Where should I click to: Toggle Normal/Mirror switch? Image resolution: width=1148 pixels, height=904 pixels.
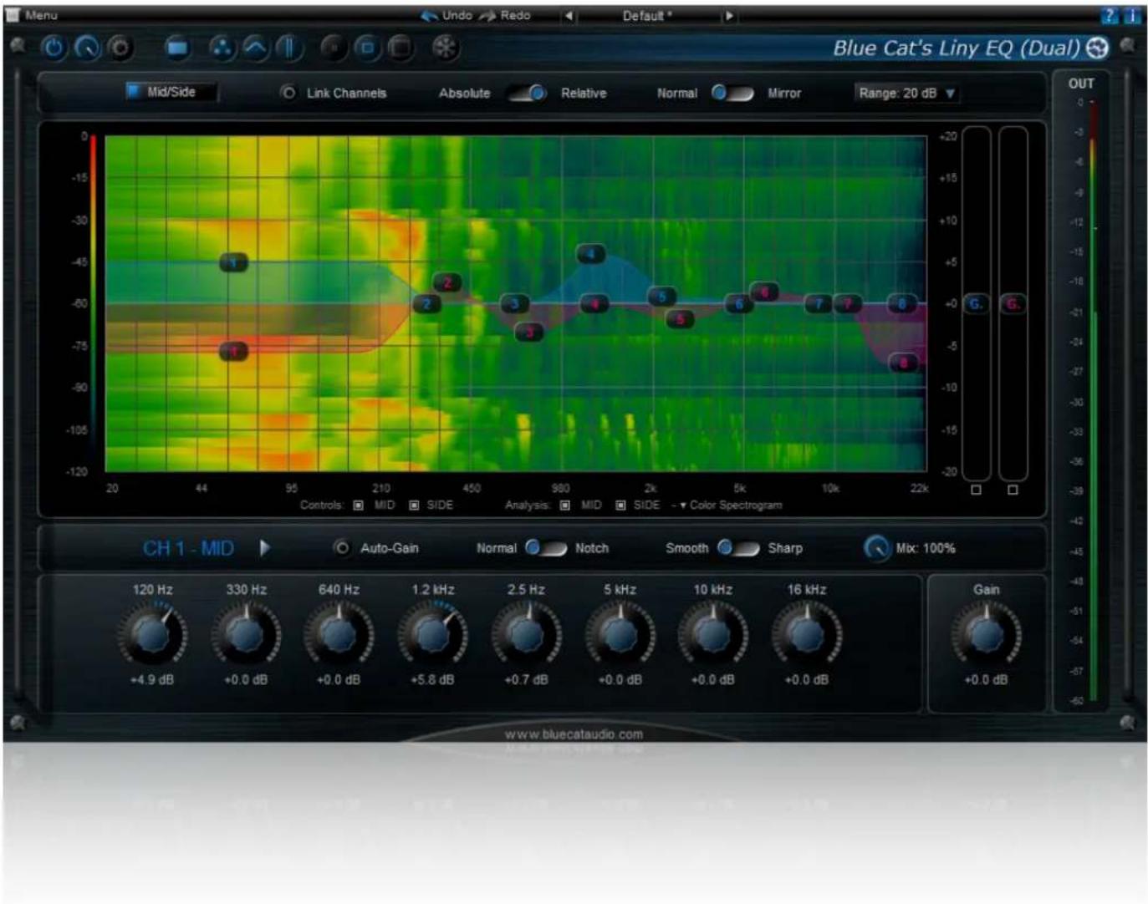[x=732, y=93]
